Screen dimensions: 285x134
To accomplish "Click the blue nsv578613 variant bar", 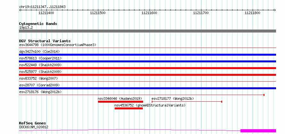I will (x=148, y=61).
